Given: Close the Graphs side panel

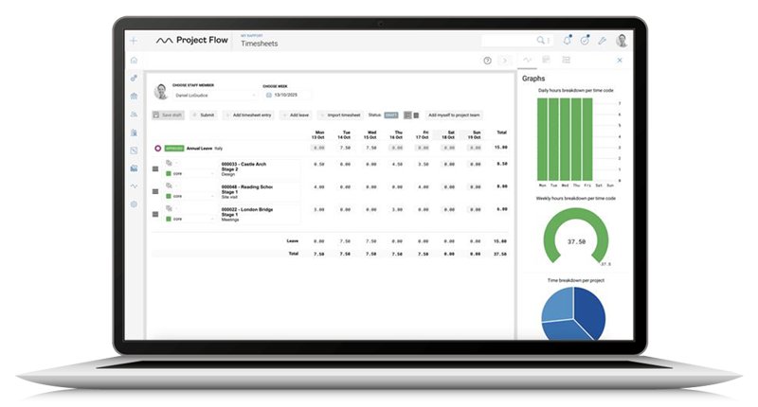Looking at the screenshot, I should coord(620,60).
